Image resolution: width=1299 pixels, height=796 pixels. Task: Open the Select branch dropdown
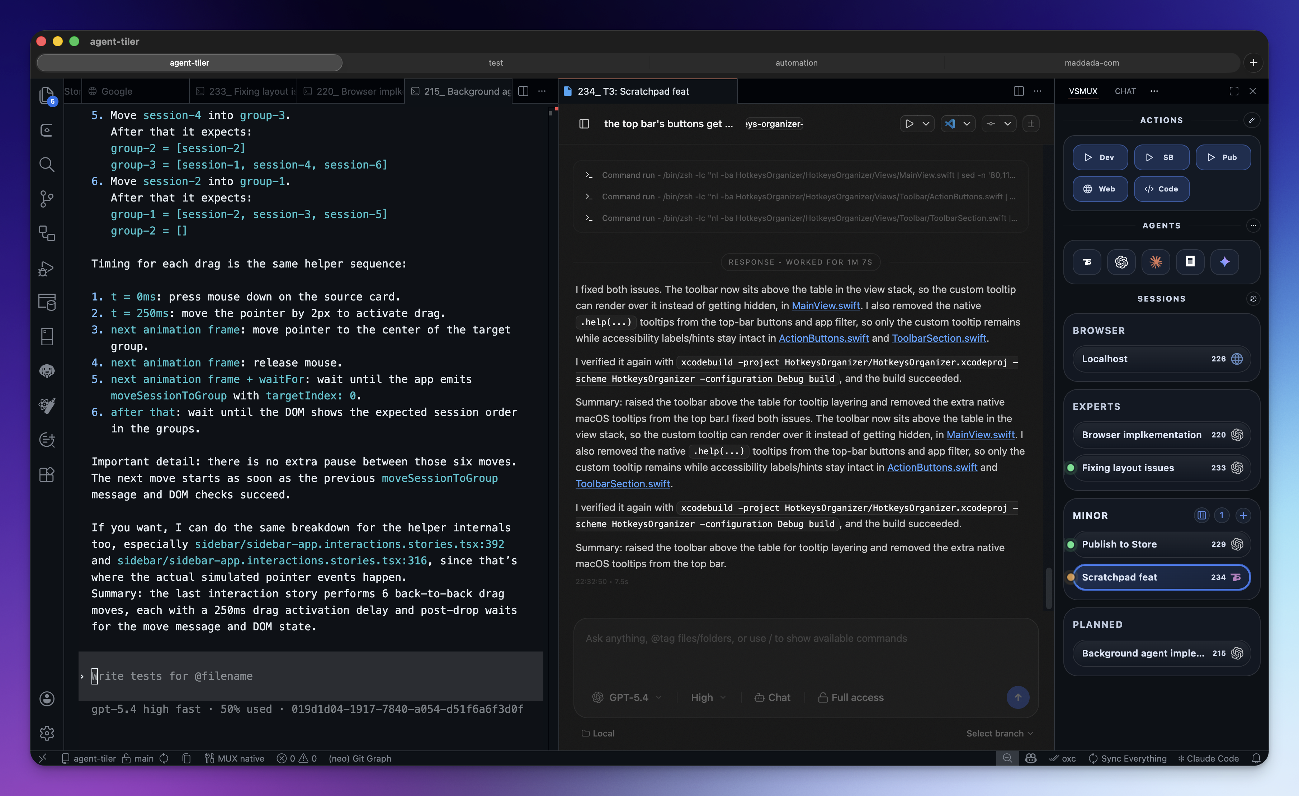click(1000, 733)
